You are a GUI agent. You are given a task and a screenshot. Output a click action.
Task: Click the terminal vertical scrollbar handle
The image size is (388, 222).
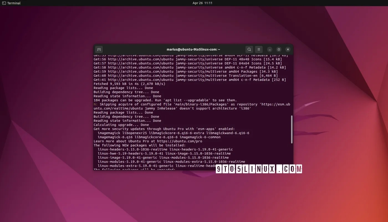click(x=292, y=129)
